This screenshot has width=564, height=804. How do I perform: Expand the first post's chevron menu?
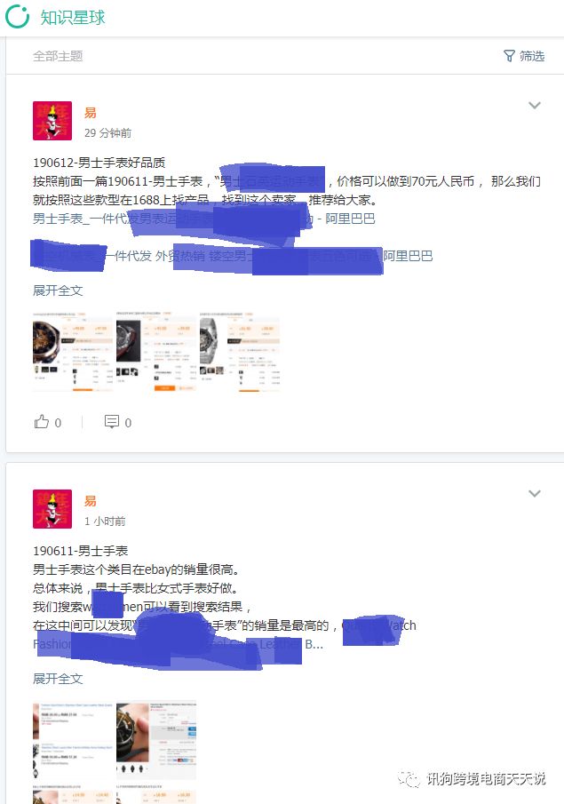[535, 105]
